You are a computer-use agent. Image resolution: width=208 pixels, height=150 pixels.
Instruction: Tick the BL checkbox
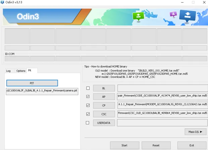(x=88, y=88)
